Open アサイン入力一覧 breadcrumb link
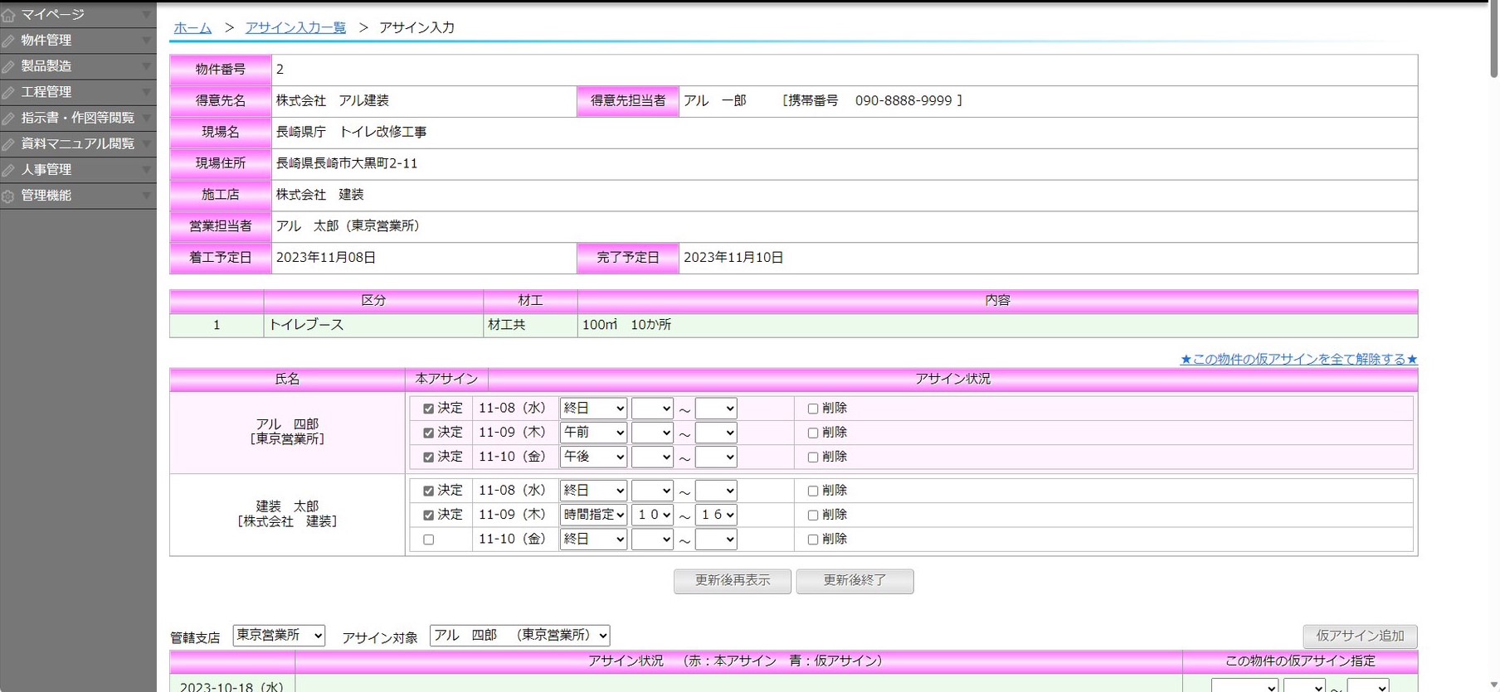 295,27
